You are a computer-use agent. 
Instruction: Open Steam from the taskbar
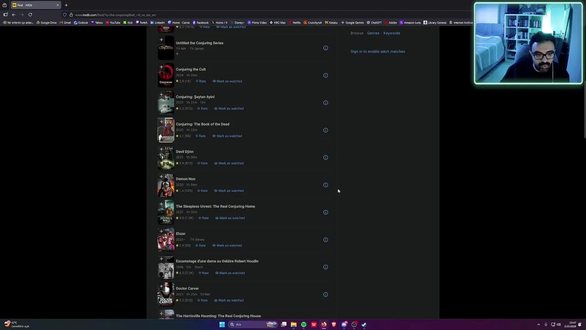[364, 324]
